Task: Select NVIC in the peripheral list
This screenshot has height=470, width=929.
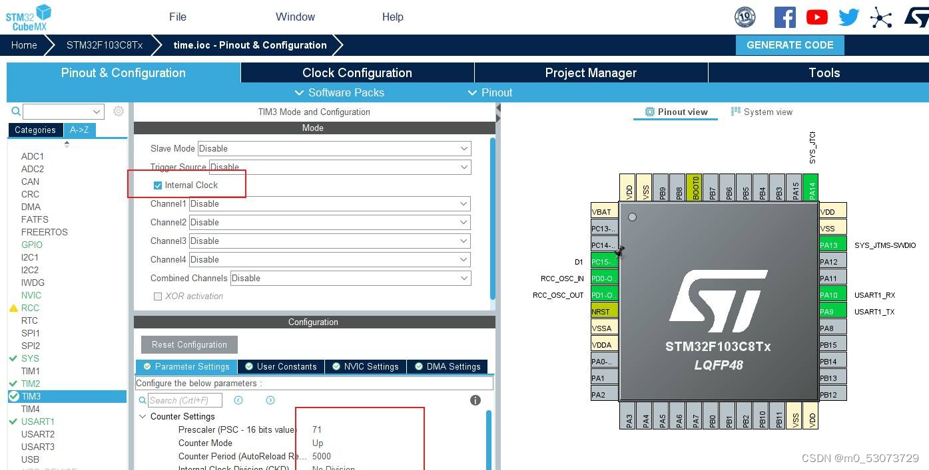Action: point(31,295)
